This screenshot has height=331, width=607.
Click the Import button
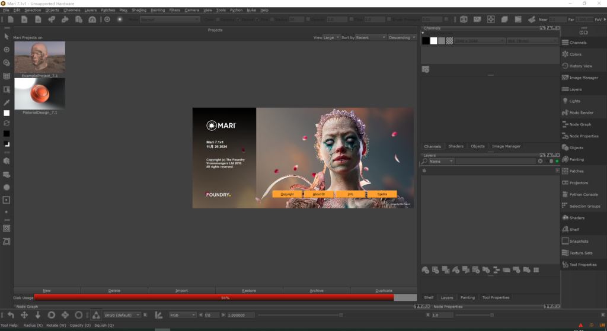[x=181, y=290]
